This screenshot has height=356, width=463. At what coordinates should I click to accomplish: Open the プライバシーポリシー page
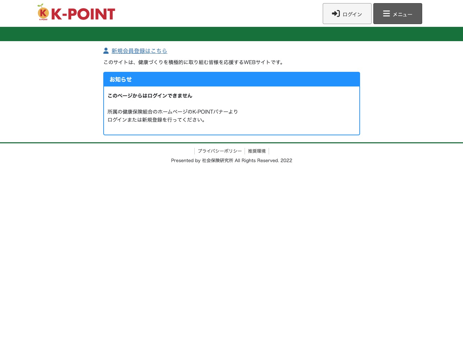tap(220, 151)
